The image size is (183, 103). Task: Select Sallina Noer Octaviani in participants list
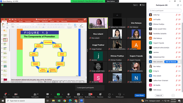click(x=161, y=80)
